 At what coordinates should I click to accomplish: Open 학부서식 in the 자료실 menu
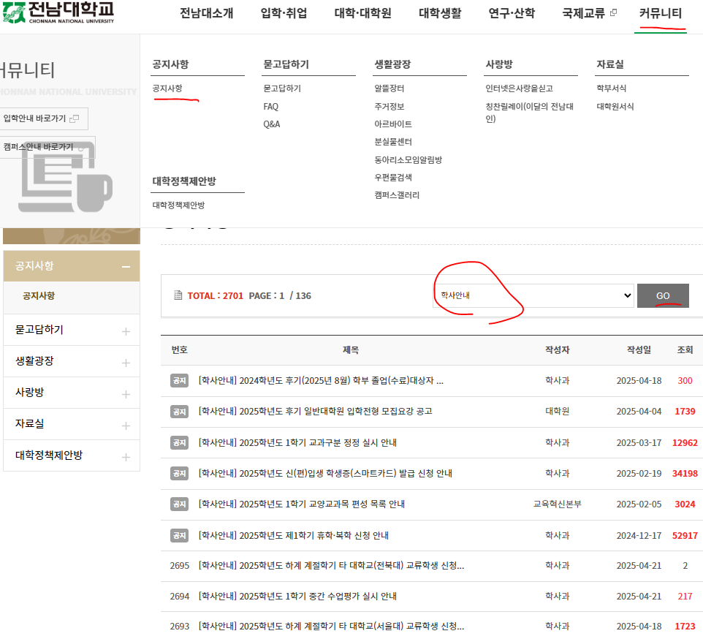tap(611, 88)
